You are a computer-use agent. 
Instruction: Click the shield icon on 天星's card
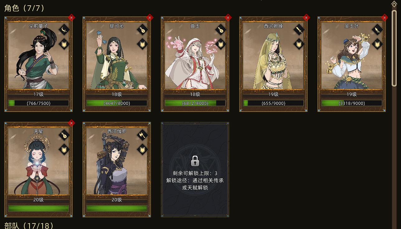click(64, 149)
